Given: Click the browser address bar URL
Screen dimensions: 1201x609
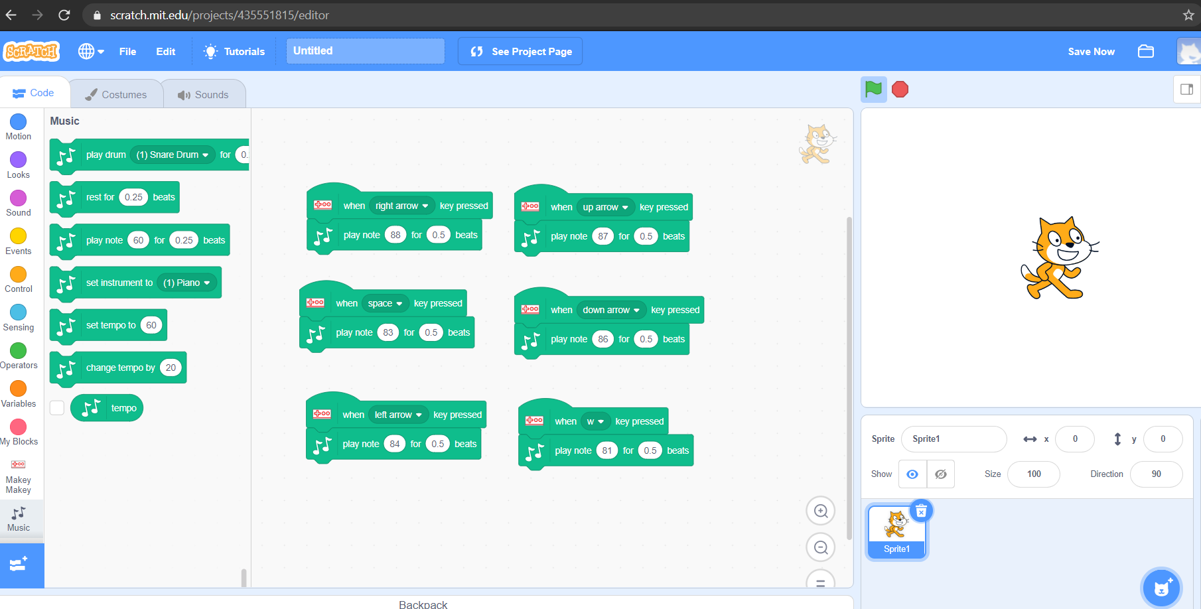Looking at the screenshot, I should pos(220,15).
